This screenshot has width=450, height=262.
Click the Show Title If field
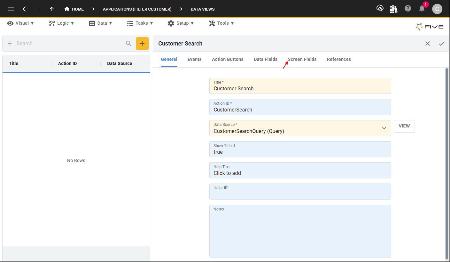point(300,149)
